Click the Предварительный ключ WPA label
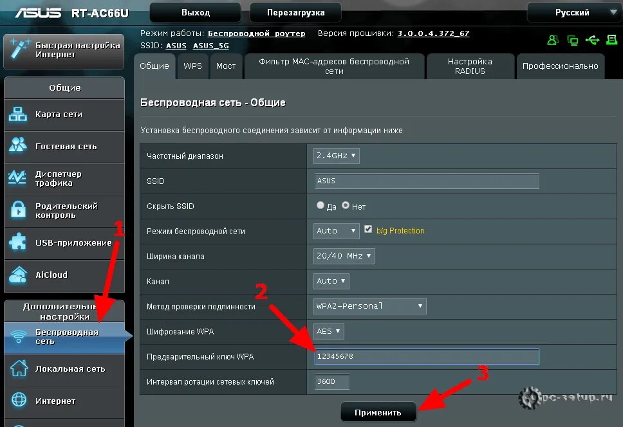Viewport: 623px width, 427px height. coord(200,356)
